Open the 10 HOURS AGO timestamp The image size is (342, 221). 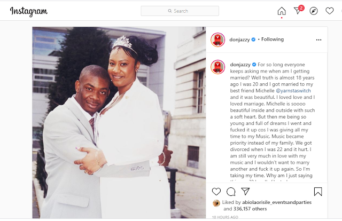point(225,217)
